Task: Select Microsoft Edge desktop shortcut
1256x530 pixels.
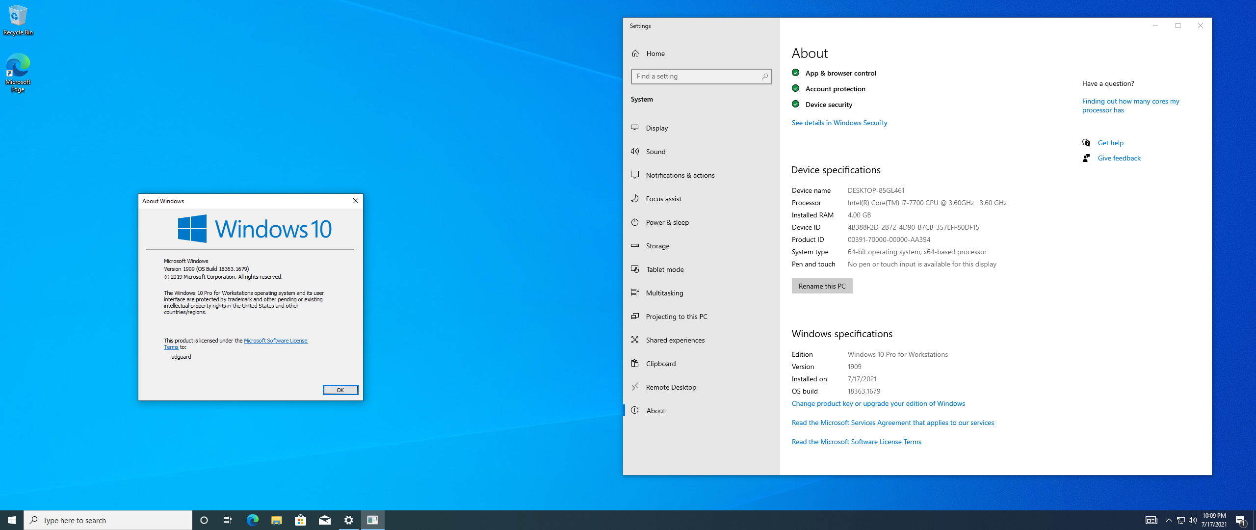Action: (x=18, y=73)
